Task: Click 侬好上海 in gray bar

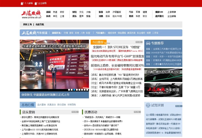Action: click(x=27, y=24)
